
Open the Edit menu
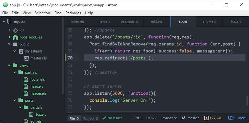click(15, 13)
